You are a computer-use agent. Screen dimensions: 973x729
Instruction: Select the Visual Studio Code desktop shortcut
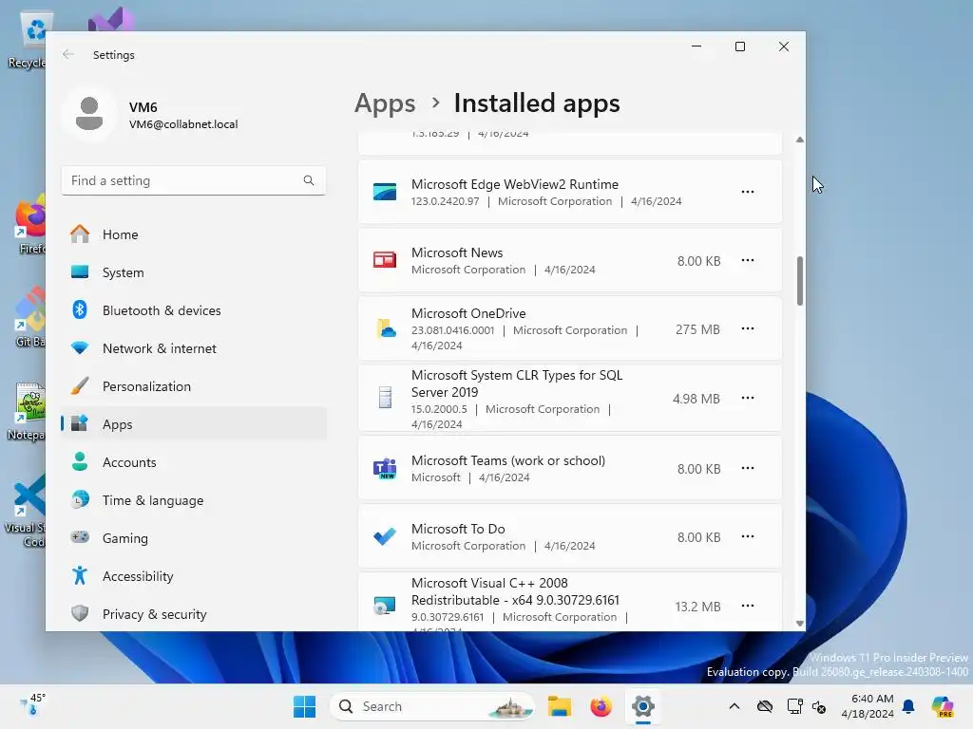(x=26, y=511)
